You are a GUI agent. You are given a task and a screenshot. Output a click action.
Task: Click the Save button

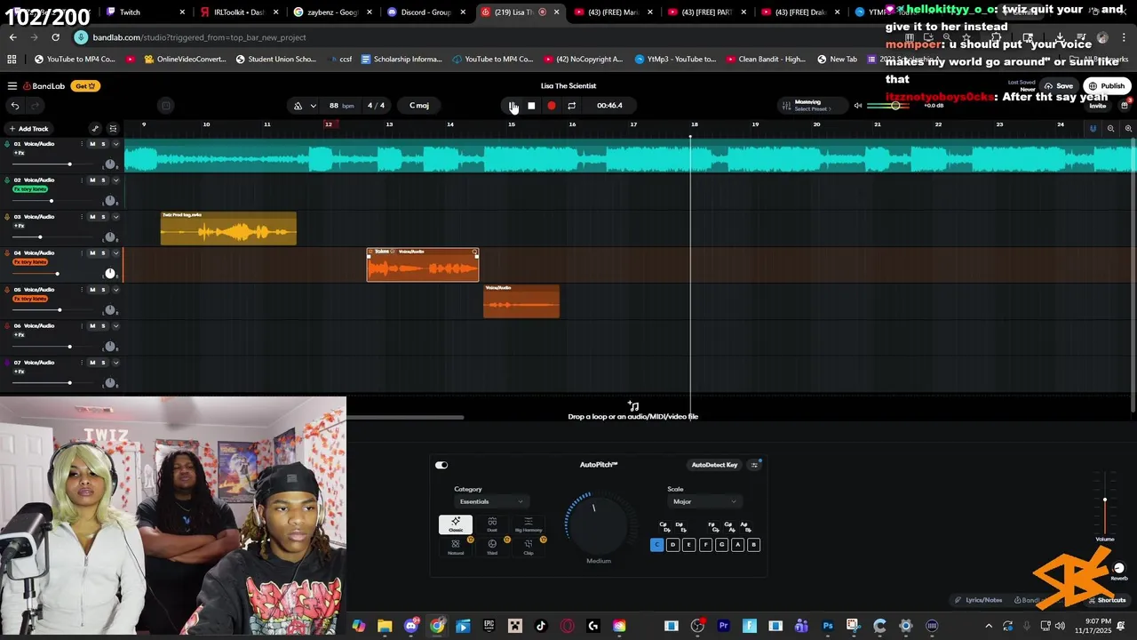(1059, 86)
